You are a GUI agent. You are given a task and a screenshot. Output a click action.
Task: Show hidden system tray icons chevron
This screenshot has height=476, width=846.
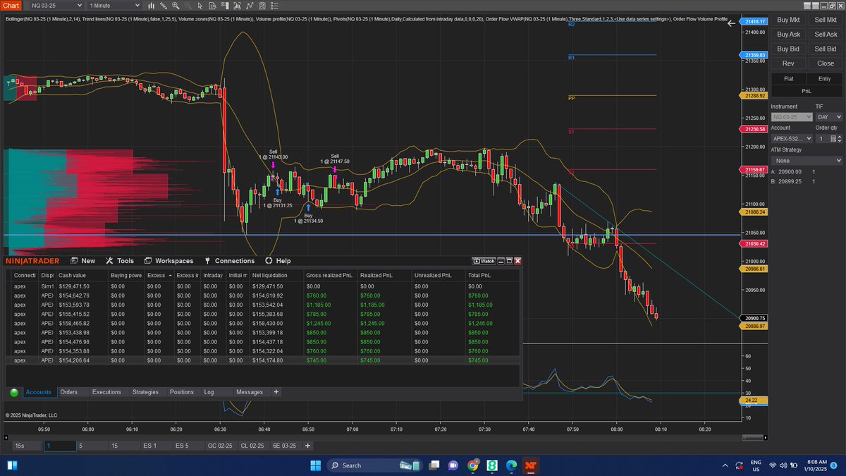pos(726,465)
